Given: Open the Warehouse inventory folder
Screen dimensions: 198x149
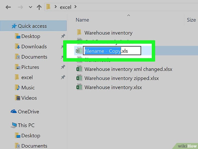Looking at the screenshot, I should coord(108,33).
